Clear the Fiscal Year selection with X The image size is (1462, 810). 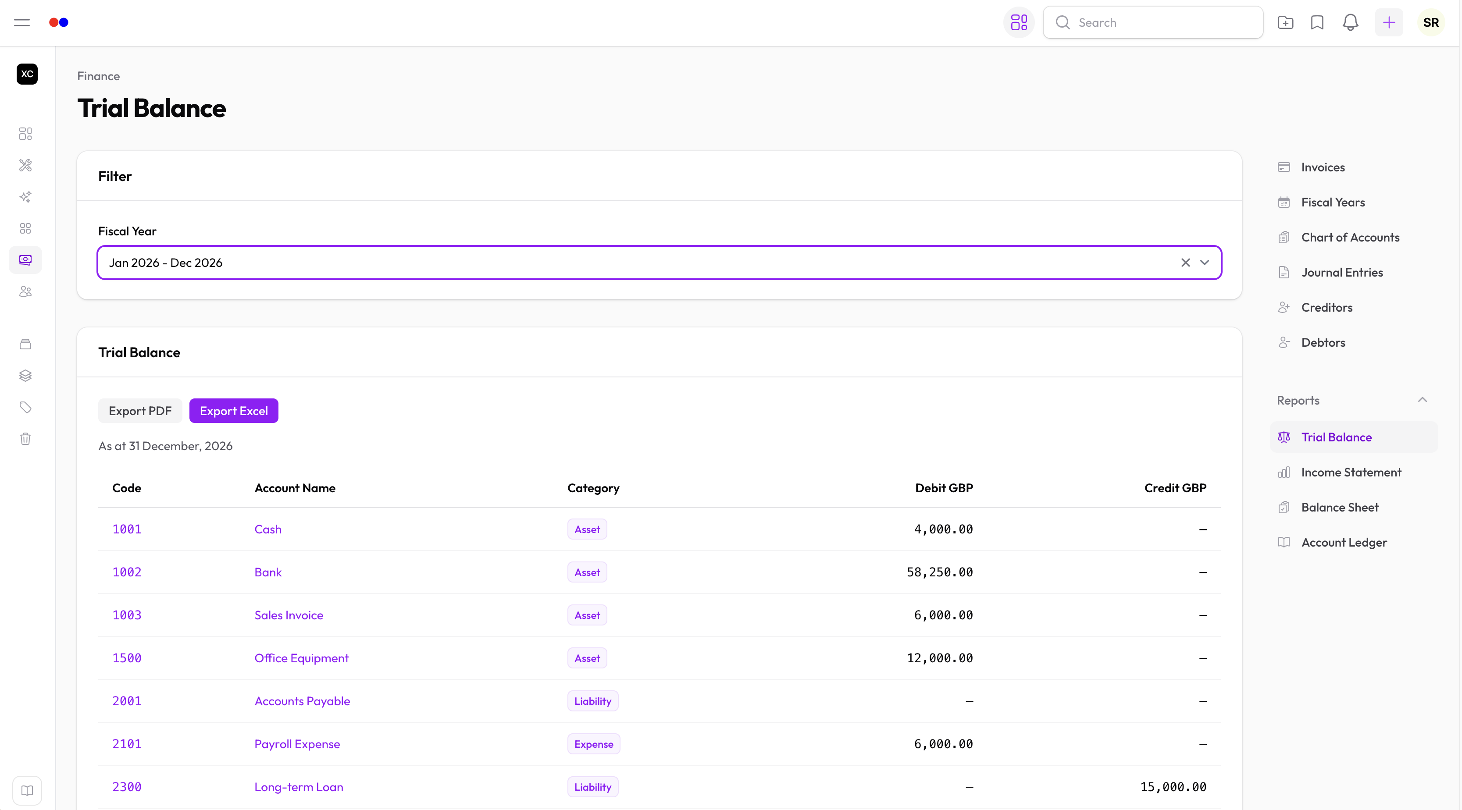pos(1185,263)
